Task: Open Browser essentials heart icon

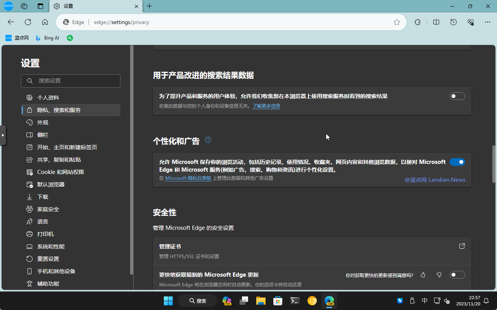Action: click(x=471, y=22)
